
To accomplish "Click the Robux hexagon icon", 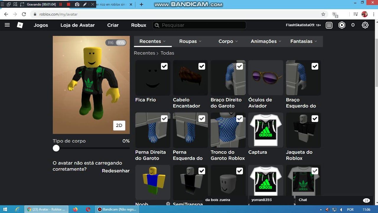I will pyautogui.click(x=342, y=25).
